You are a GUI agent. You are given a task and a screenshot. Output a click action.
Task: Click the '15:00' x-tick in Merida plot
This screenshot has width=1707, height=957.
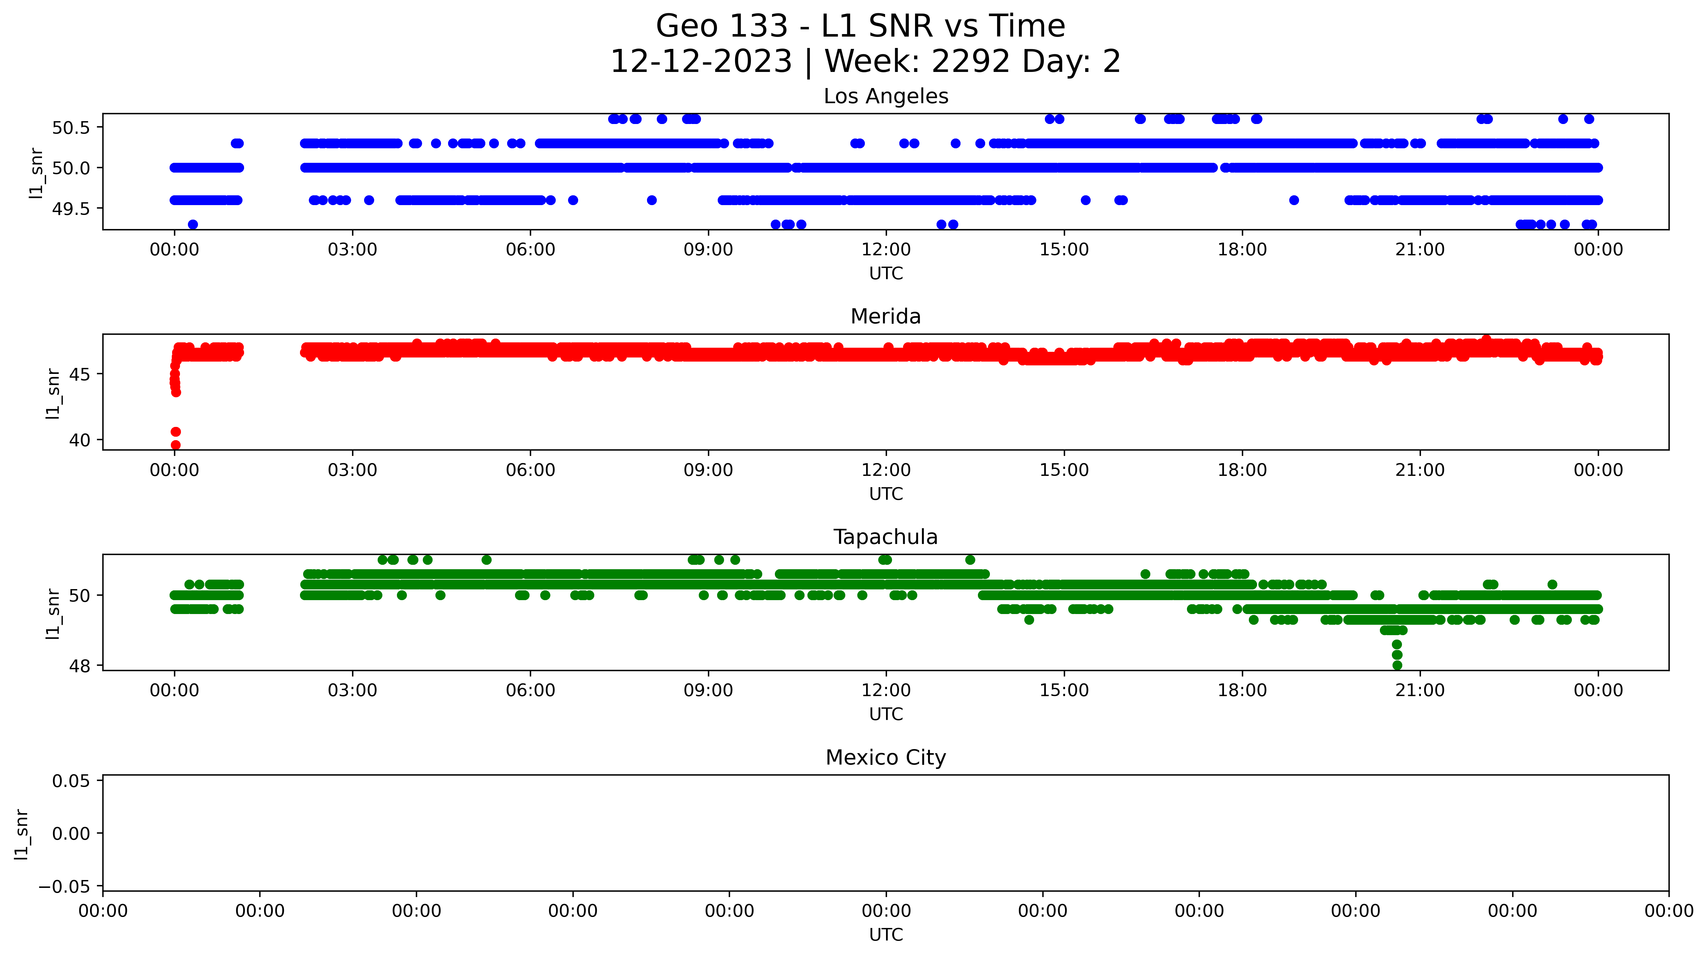[x=1064, y=471]
